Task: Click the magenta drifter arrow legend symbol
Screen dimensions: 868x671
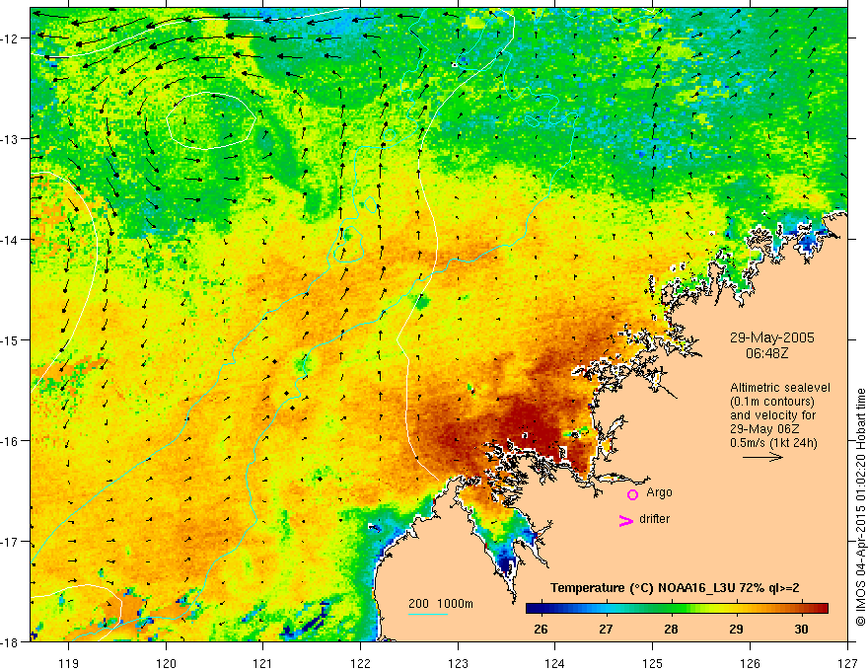Action: click(x=626, y=521)
